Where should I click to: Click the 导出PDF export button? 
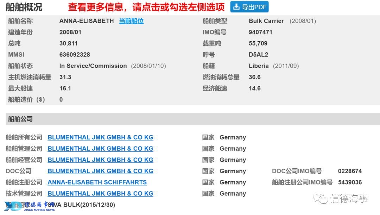click(x=249, y=7)
